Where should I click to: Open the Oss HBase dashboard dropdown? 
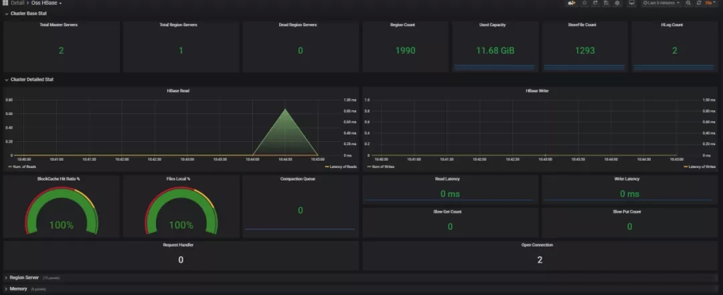point(47,3)
